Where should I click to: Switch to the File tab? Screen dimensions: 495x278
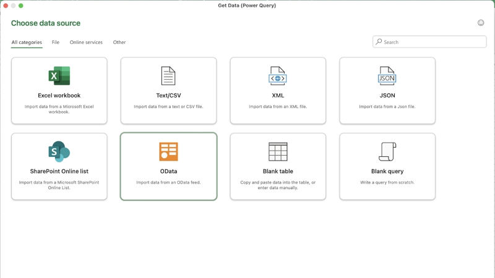(x=56, y=42)
